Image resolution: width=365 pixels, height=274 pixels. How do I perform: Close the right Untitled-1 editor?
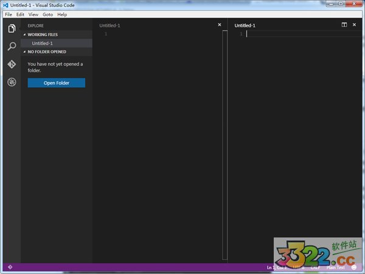[354, 25]
